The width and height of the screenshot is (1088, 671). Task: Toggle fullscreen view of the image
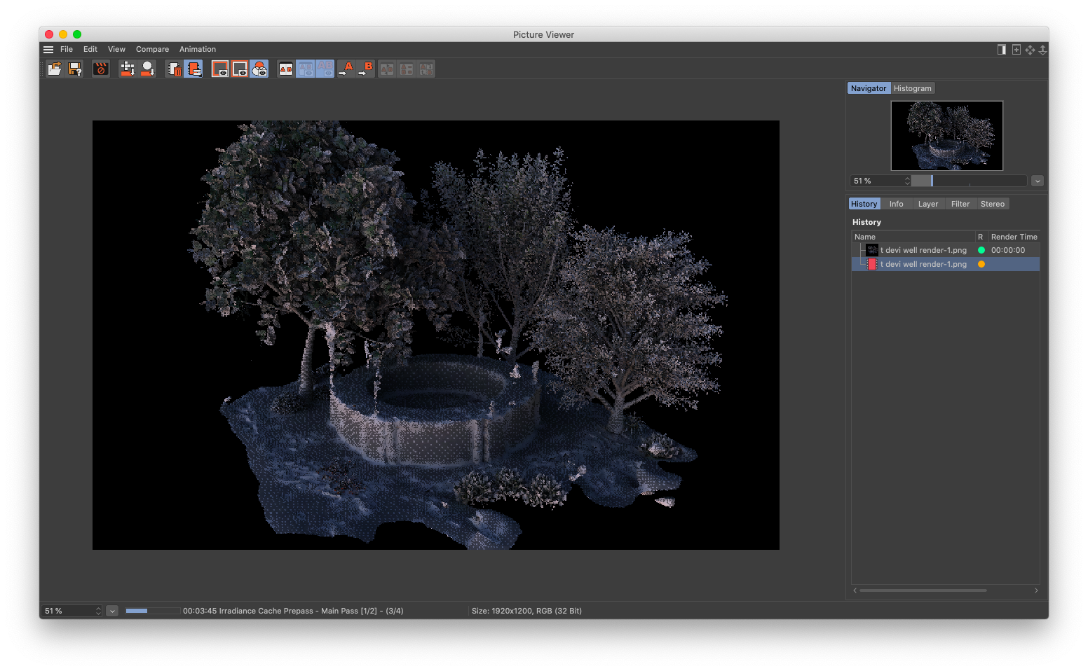pyautogui.click(x=1016, y=50)
